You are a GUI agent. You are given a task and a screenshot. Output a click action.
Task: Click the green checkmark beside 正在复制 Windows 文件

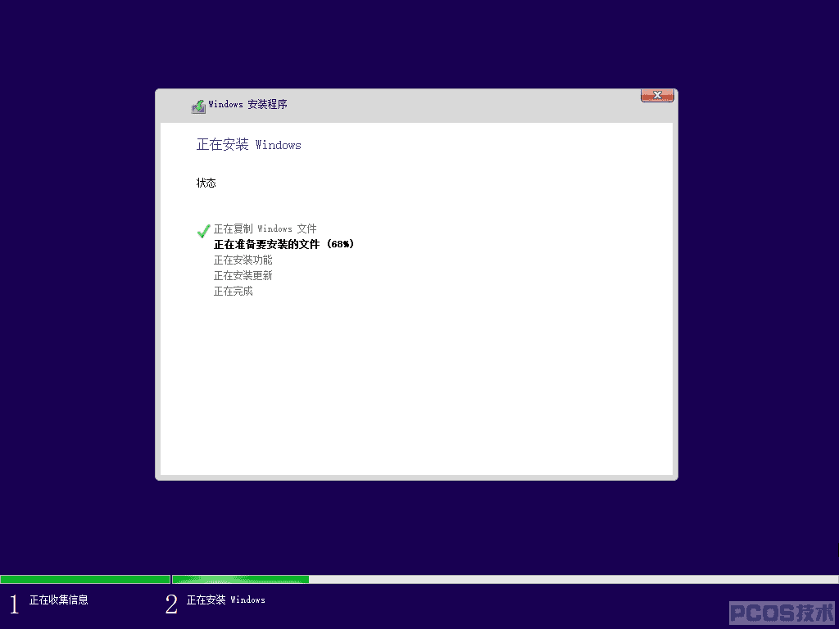point(203,230)
